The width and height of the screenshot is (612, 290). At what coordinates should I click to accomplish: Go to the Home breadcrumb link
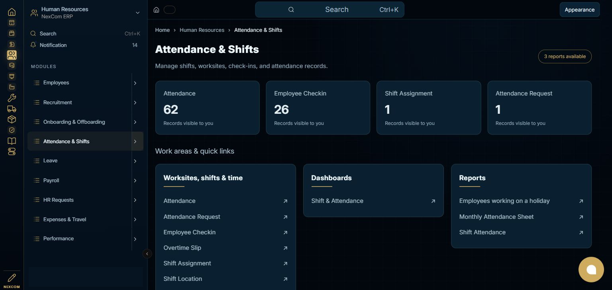tap(162, 30)
